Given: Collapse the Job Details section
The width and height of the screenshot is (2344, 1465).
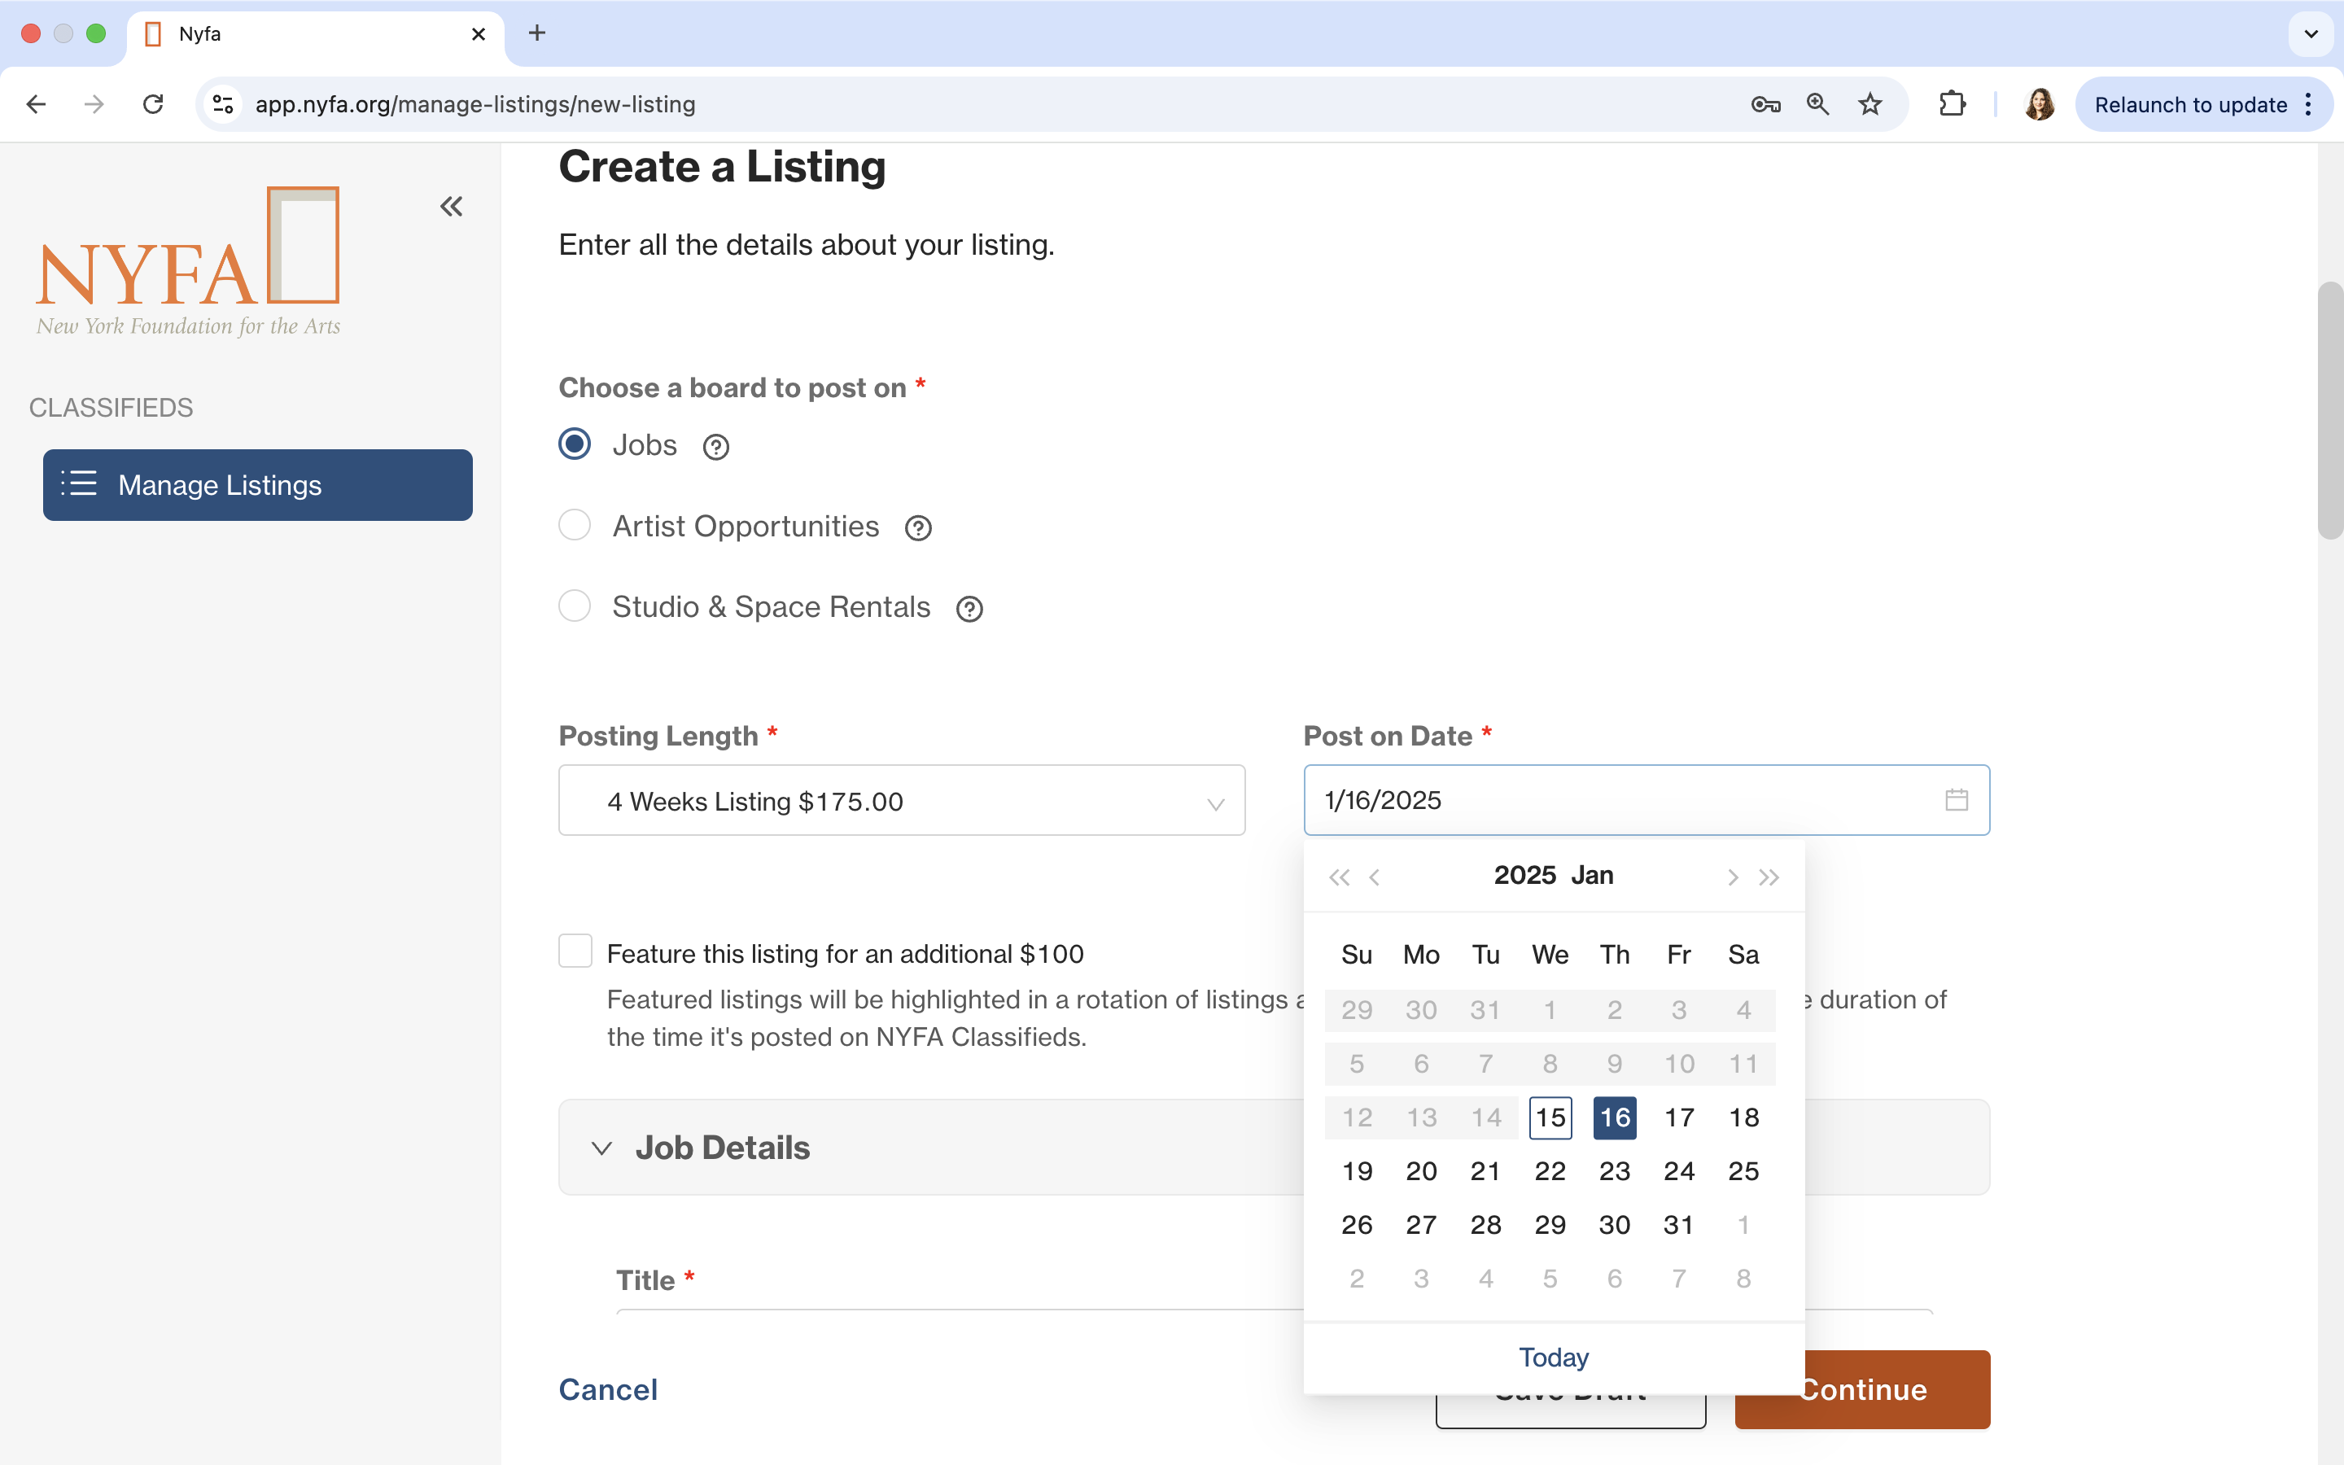Looking at the screenshot, I should 601,1148.
